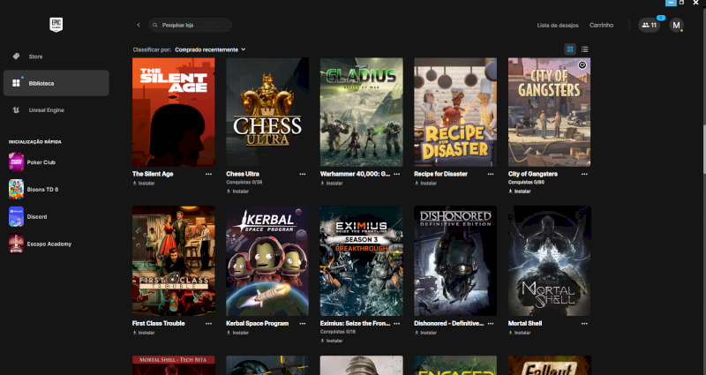This screenshot has width=706, height=375.
Task: Switch to list view
Action: (584, 49)
